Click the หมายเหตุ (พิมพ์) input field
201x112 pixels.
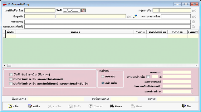(x=107, y=26)
